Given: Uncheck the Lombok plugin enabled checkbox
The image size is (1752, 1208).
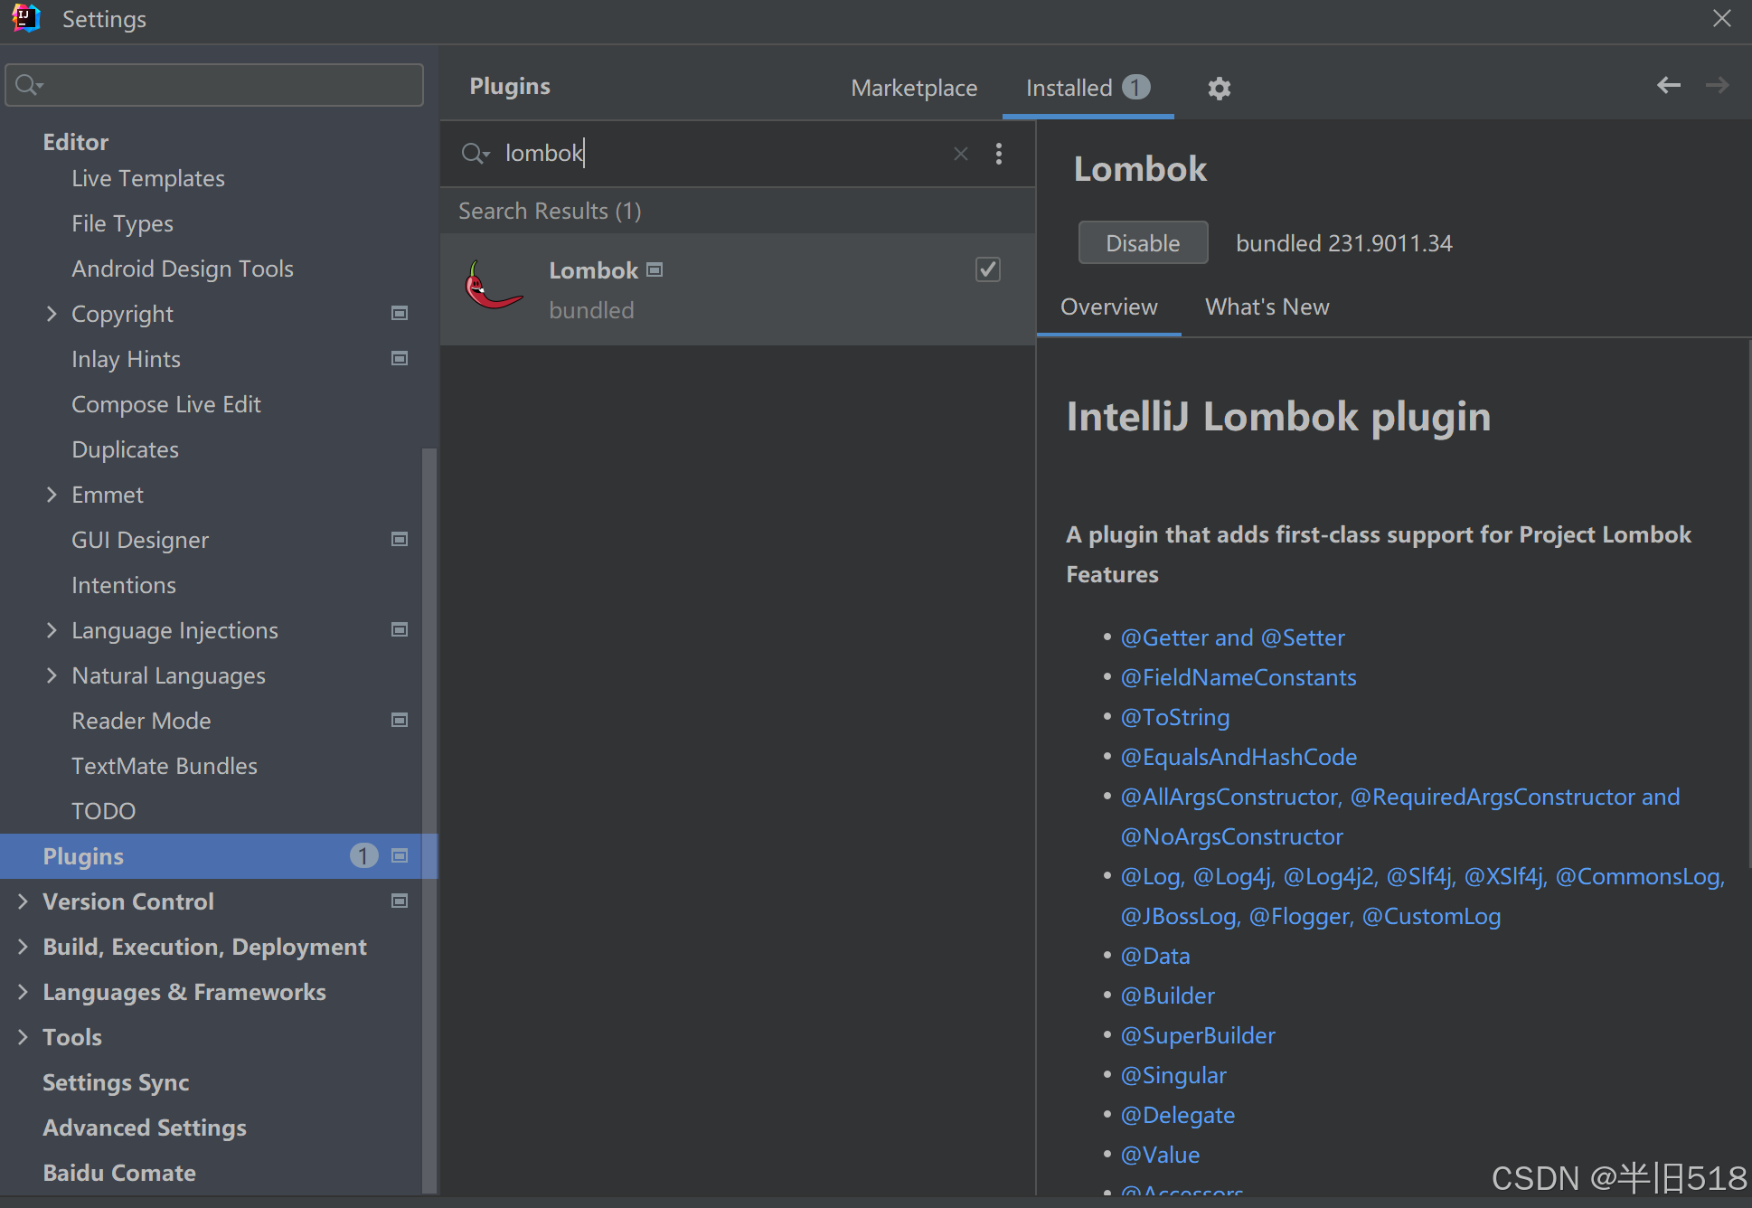Looking at the screenshot, I should click(988, 269).
